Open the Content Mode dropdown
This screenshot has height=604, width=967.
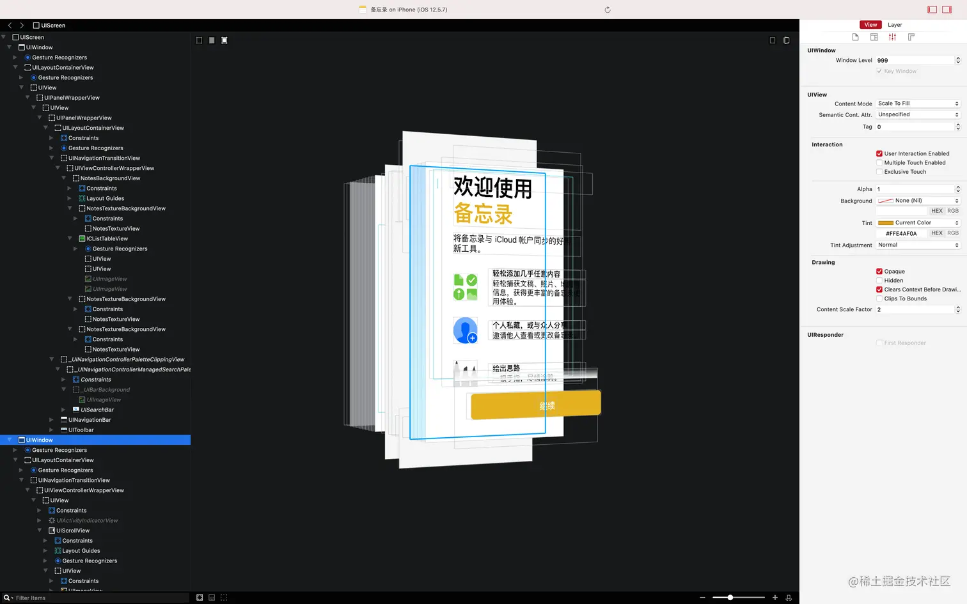(x=918, y=104)
